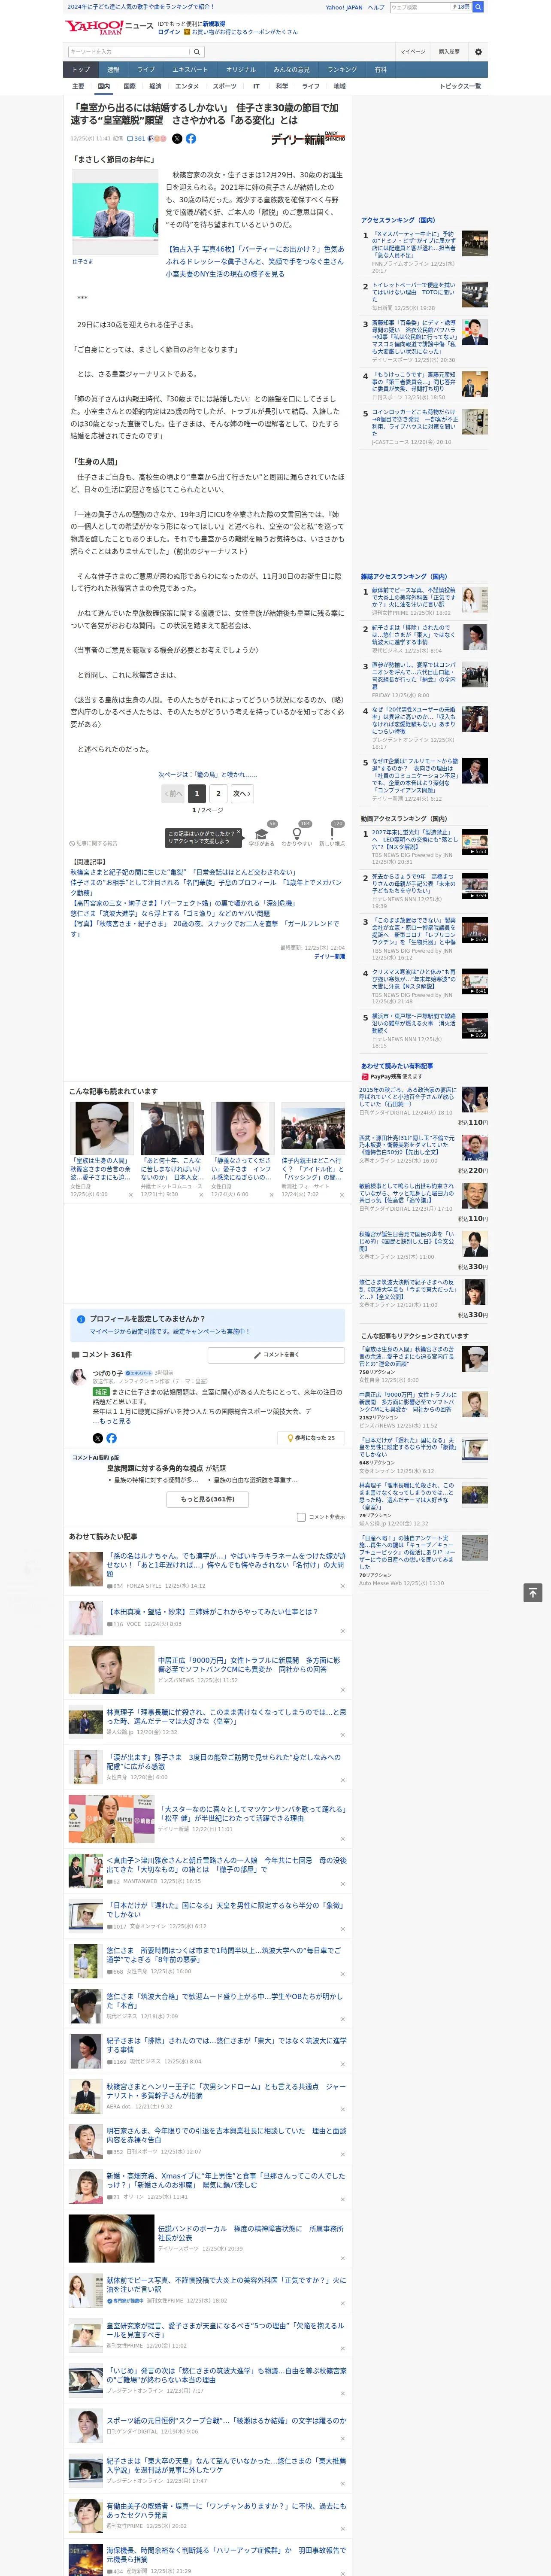
Task: Select the 国内 category tab
Action: click(x=104, y=86)
